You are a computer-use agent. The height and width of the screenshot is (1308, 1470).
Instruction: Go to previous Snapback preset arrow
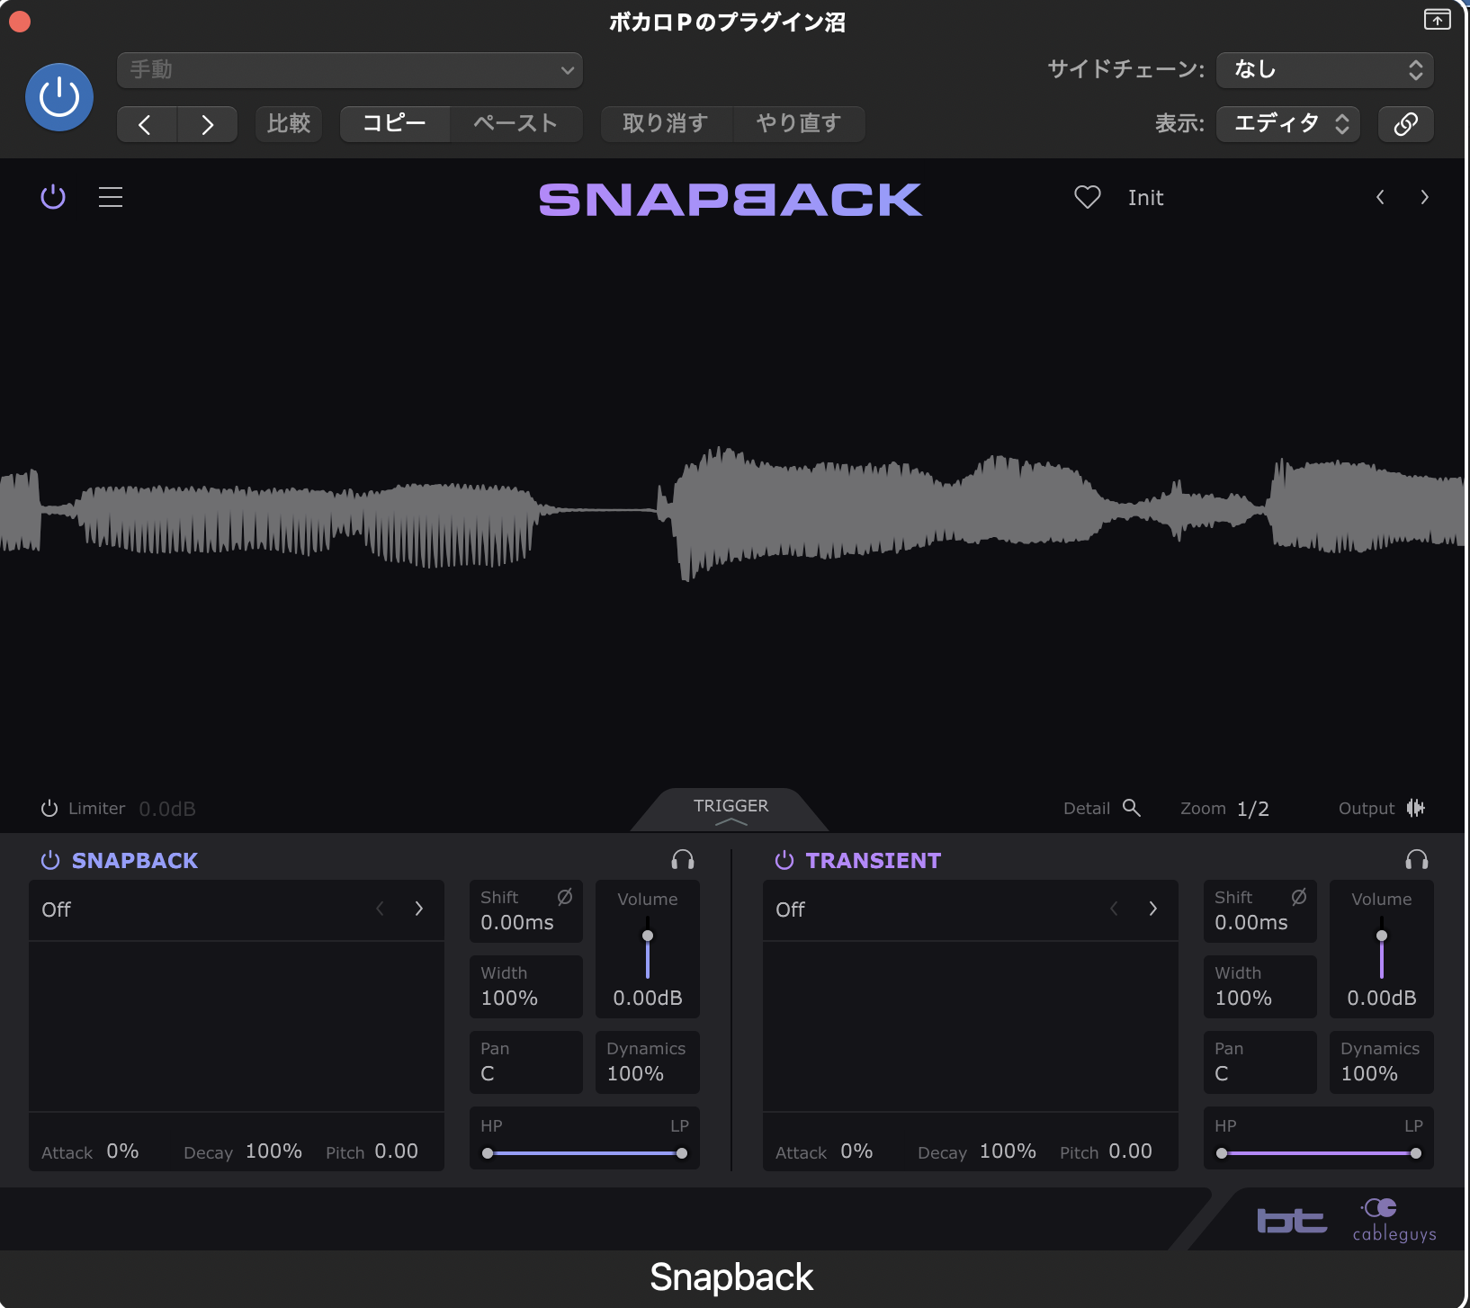[1380, 197]
